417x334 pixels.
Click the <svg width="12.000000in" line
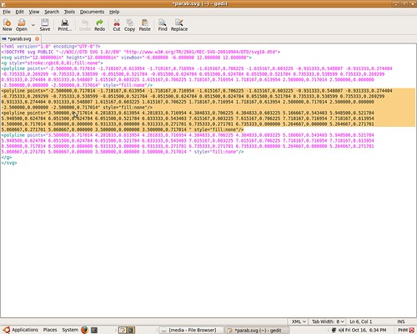pyautogui.click(x=126, y=58)
